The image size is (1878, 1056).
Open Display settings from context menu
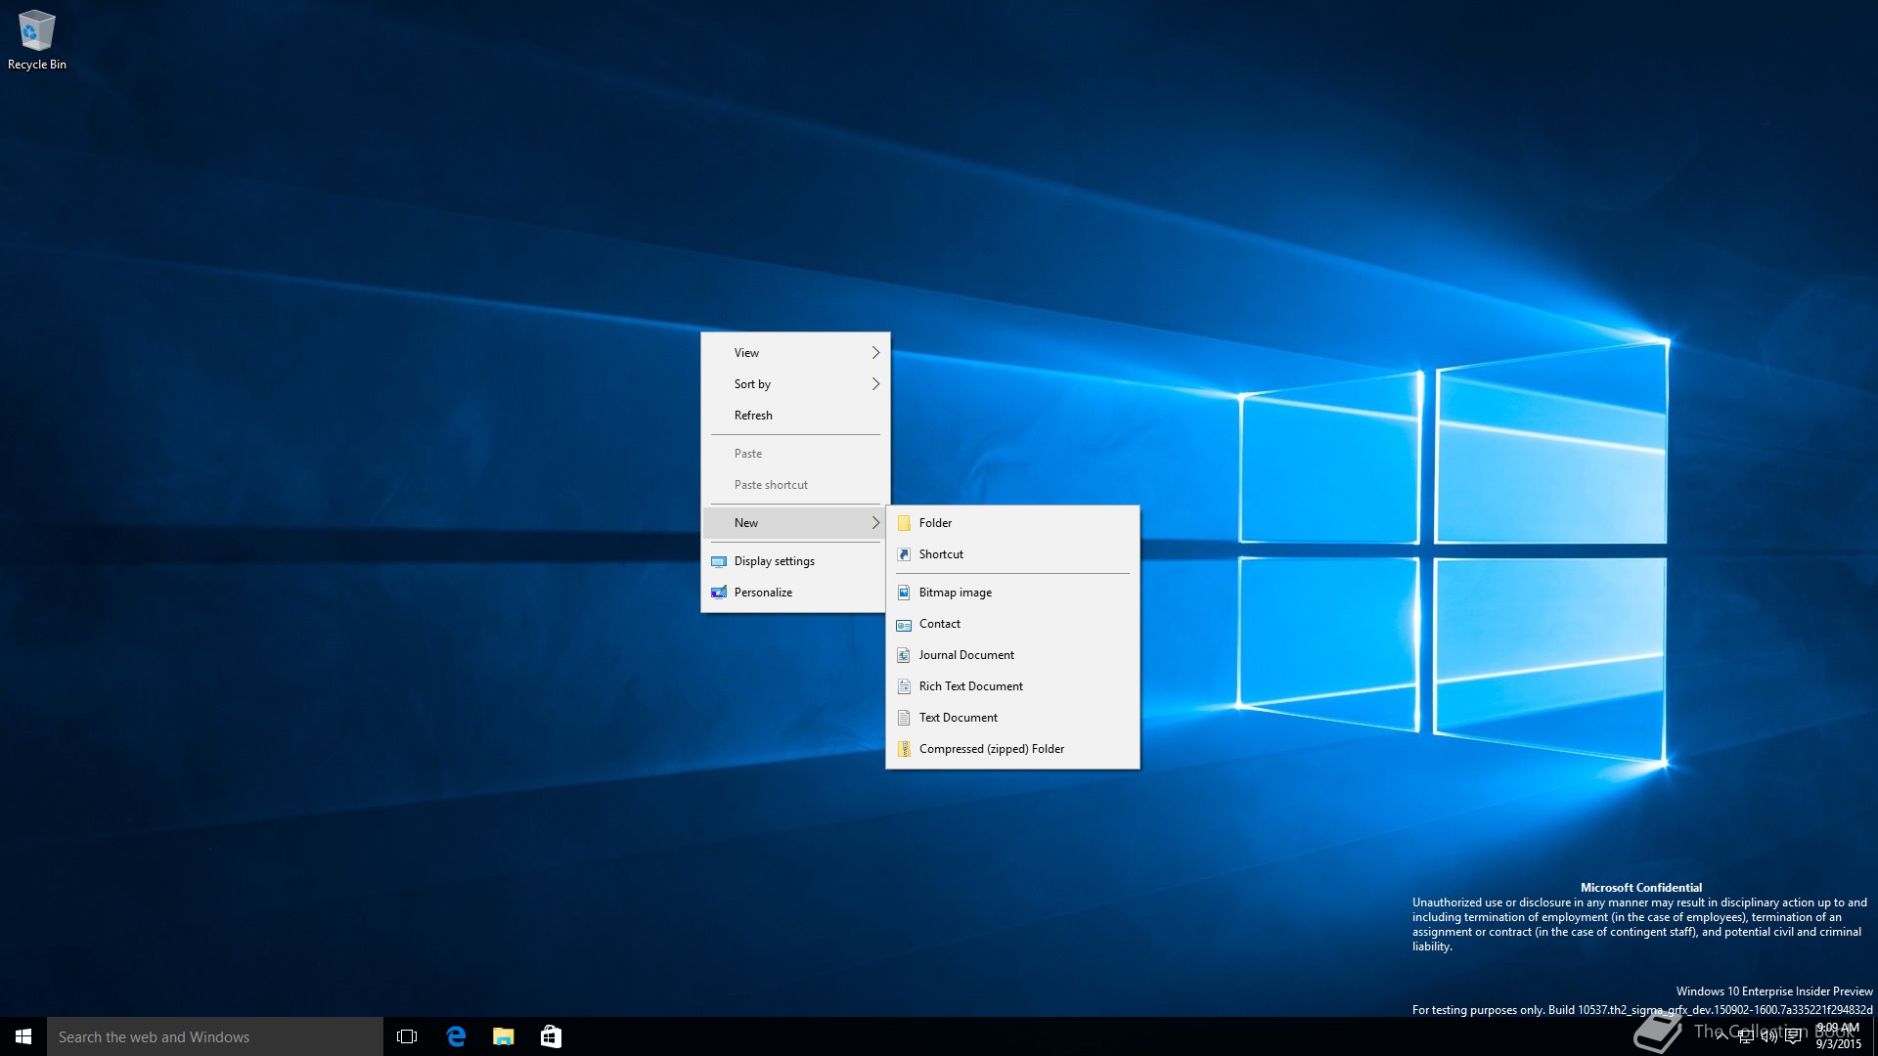tap(795, 561)
